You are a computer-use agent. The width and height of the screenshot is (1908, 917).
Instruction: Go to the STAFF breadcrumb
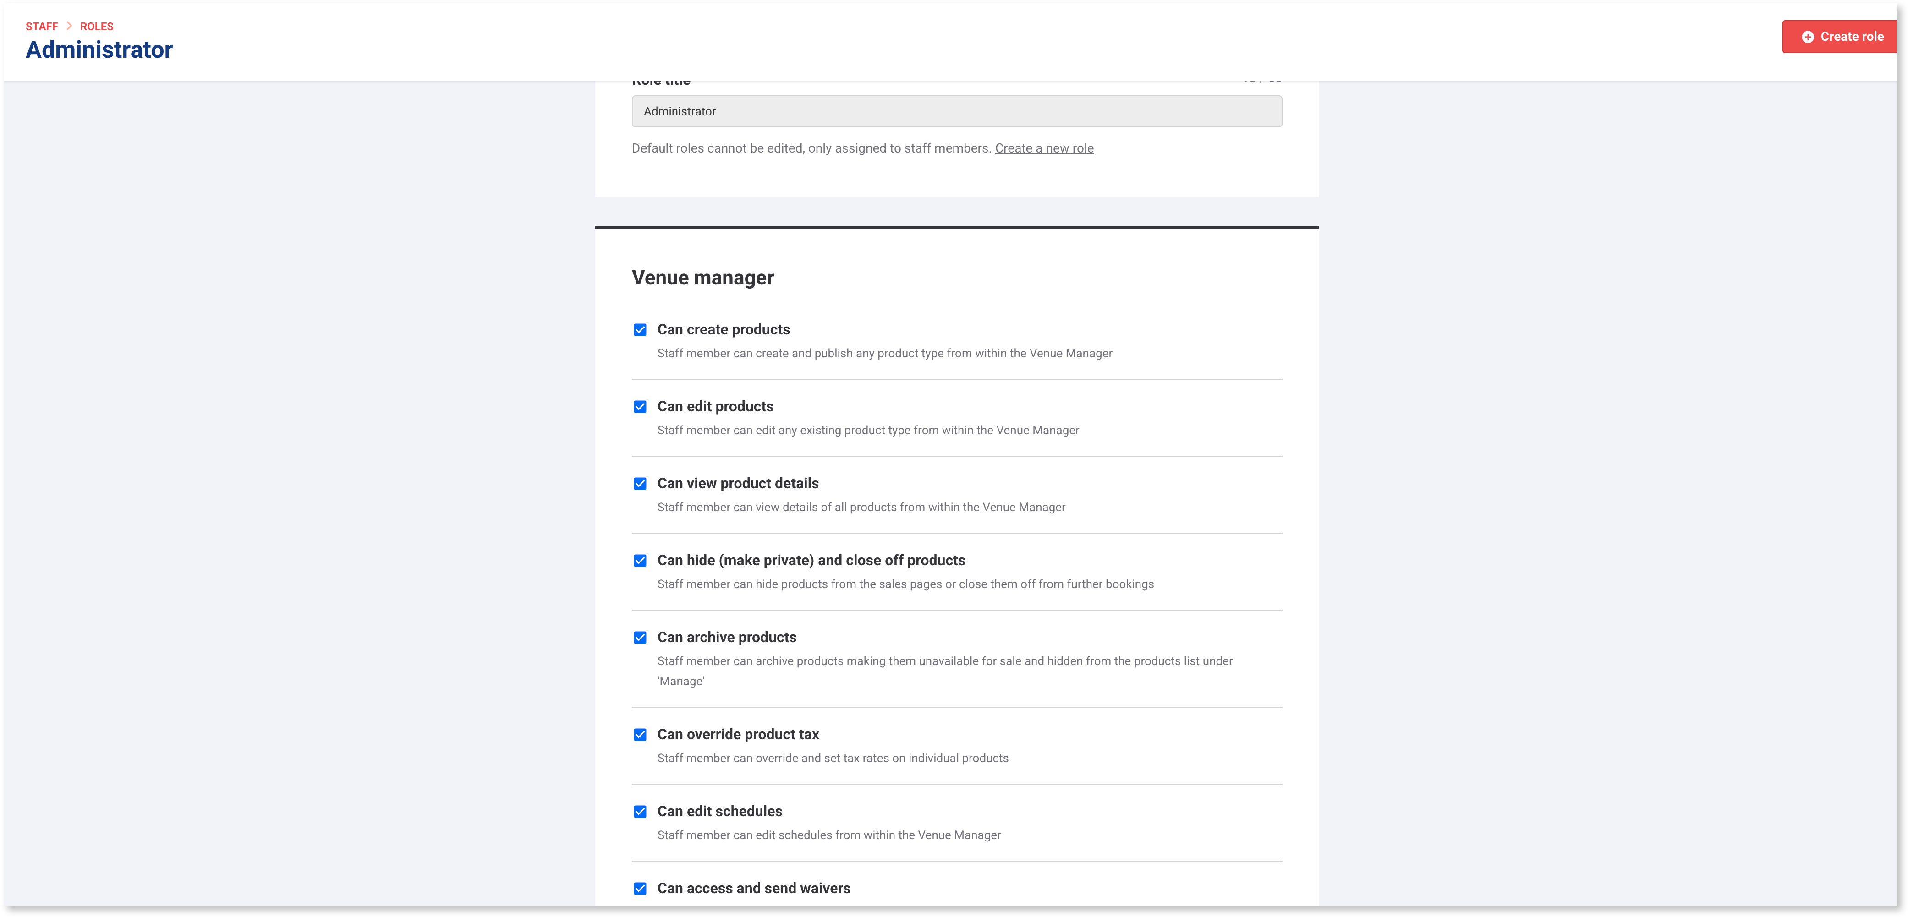pos(42,27)
